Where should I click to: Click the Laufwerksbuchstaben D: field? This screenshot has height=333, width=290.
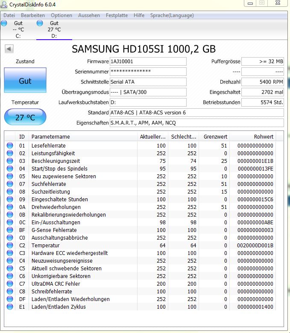point(148,102)
